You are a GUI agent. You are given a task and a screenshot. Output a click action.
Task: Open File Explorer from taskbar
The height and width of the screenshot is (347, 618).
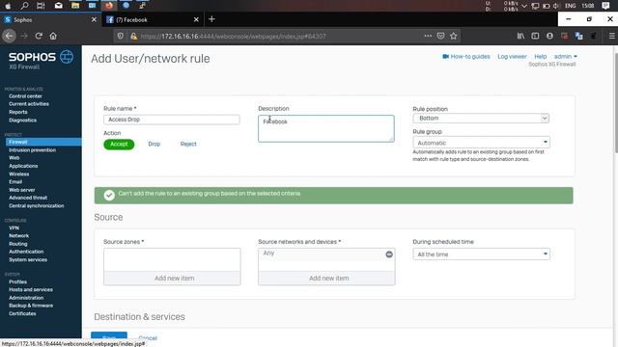pyautogui.click(x=75, y=6)
